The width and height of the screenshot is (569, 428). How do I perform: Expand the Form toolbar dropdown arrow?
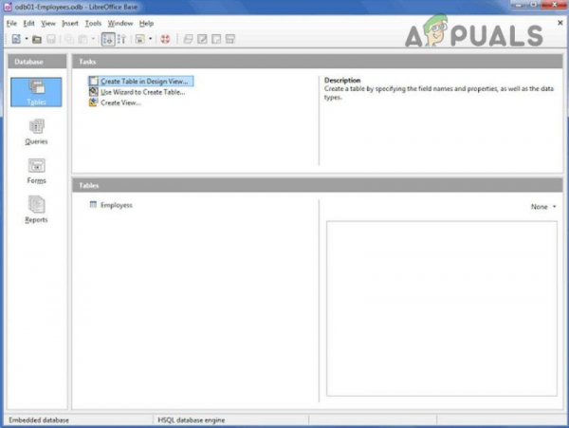(150, 39)
